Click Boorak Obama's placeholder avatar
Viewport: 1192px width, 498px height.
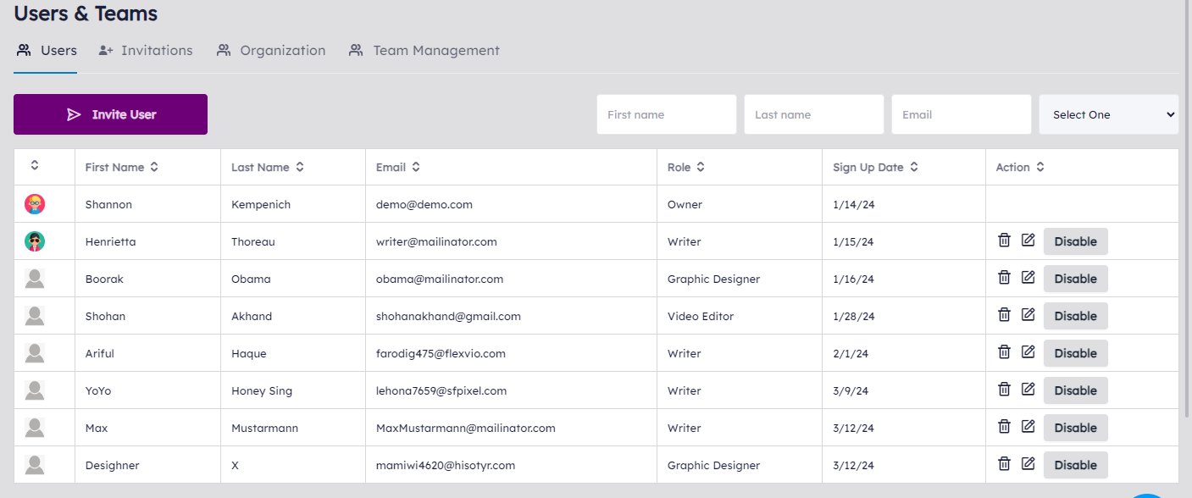pos(35,279)
